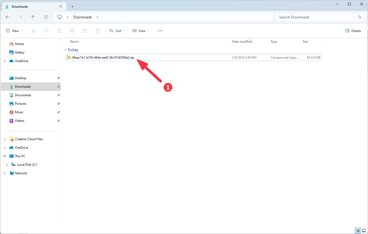Navigate up one folder level
Image resolution: width=368 pixels, height=234 pixels.
(33, 17)
